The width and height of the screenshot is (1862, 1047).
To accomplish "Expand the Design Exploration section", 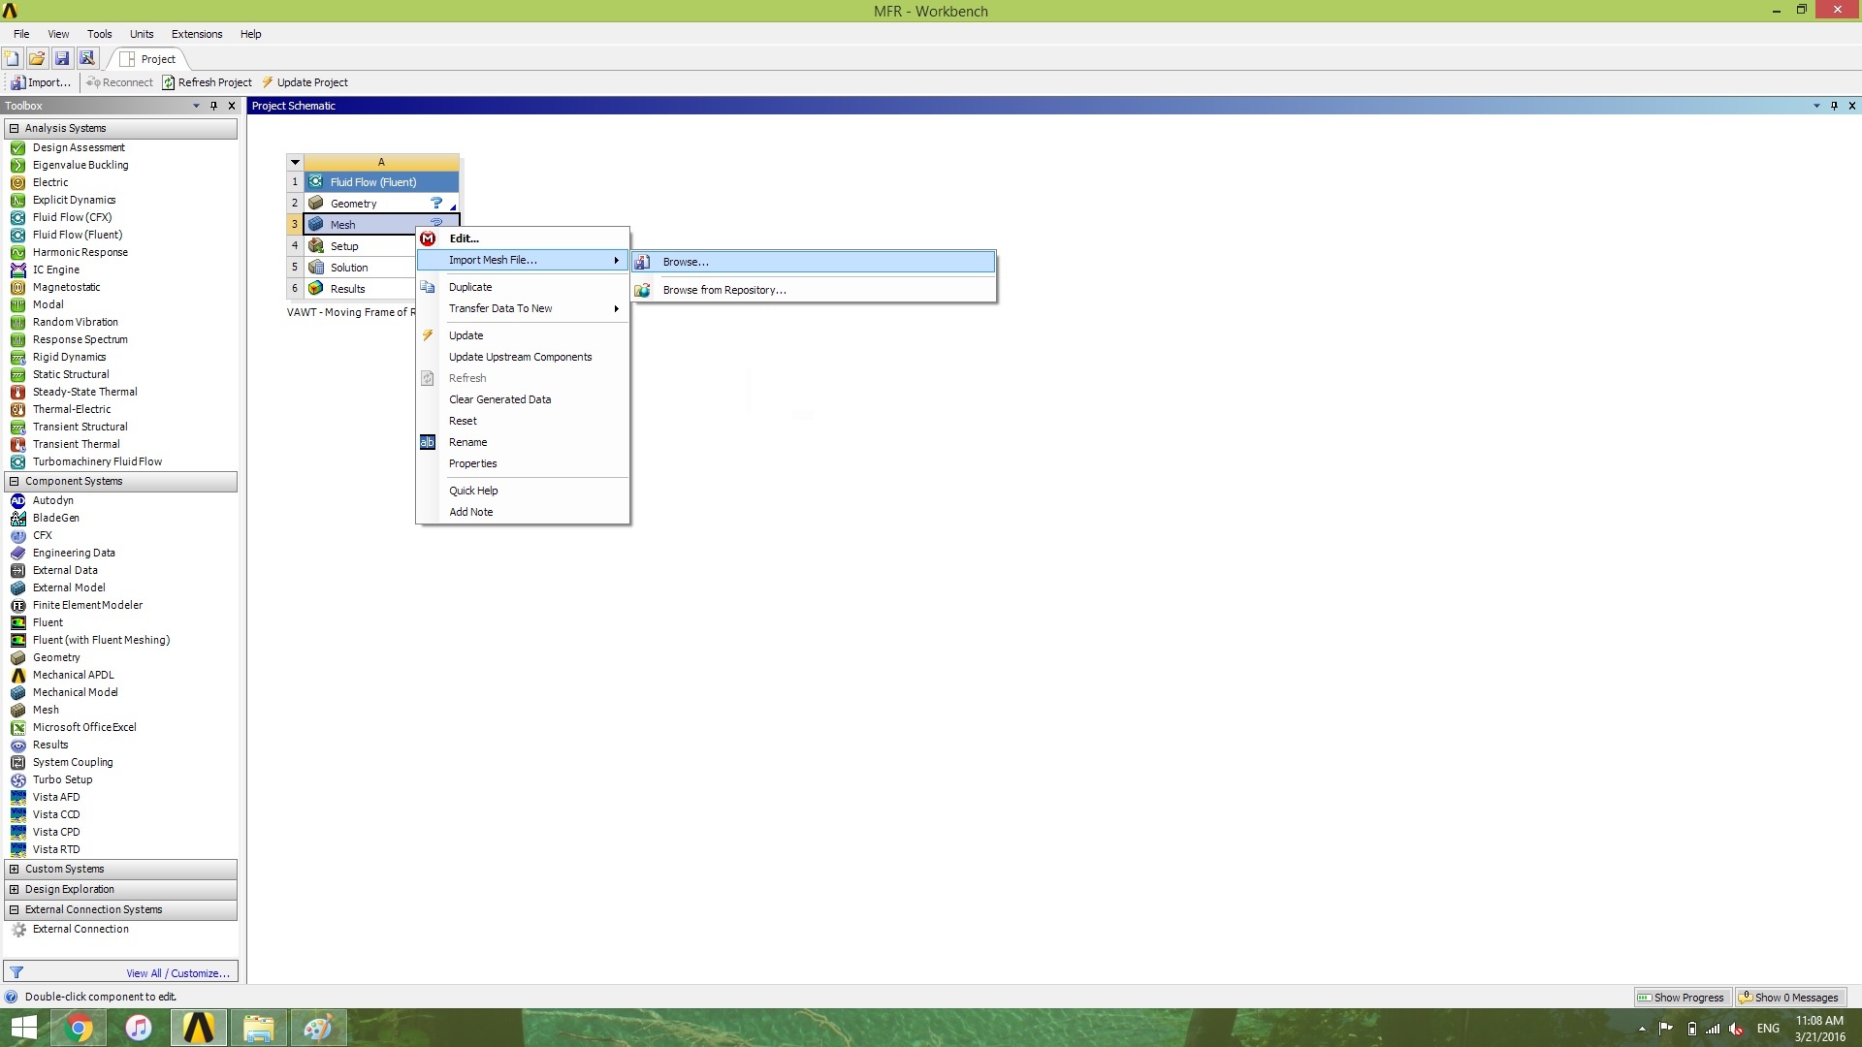I will pyautogui.click(x=14, y=889).
